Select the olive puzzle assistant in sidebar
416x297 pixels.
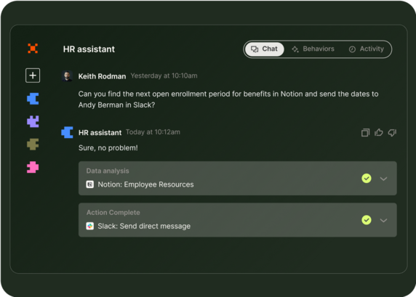[x=33, y=145]
